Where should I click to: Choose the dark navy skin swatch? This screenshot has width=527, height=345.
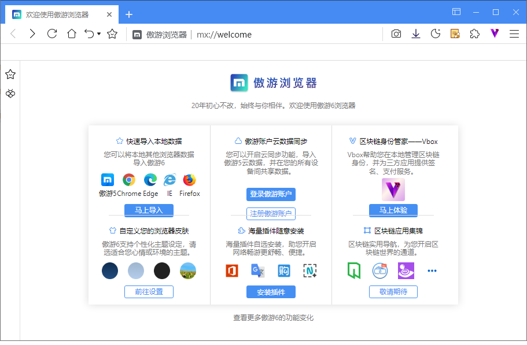pyautogui.click(x=110, y=271)
